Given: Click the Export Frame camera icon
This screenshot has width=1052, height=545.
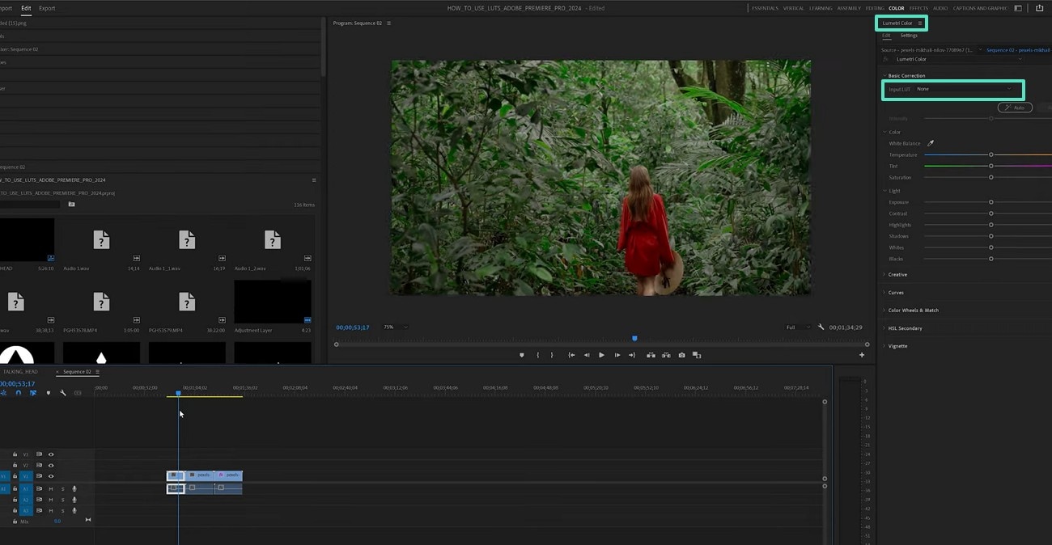Looking at the screenshot, I should [x=681, y=355].
